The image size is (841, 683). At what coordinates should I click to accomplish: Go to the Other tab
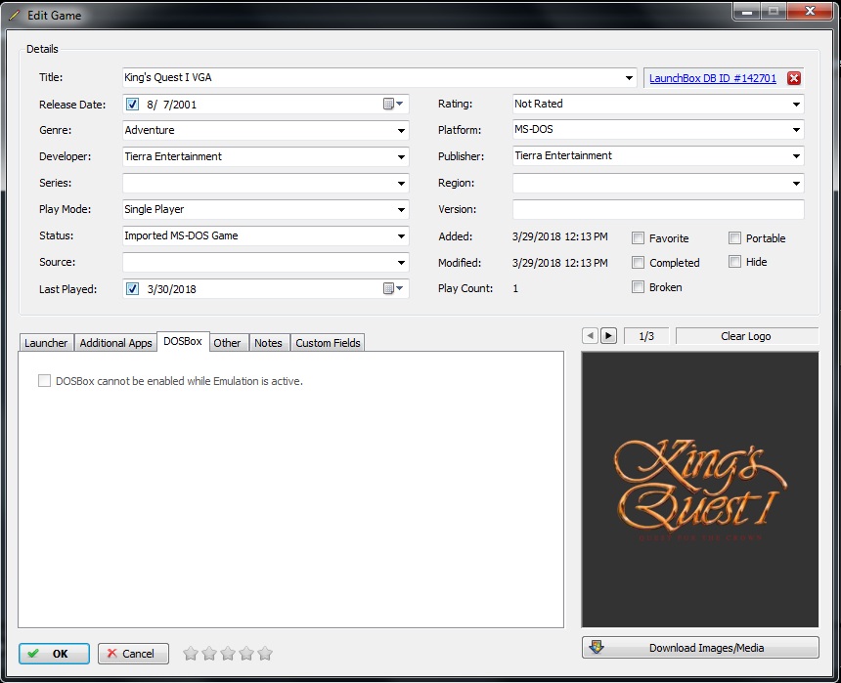228,343
